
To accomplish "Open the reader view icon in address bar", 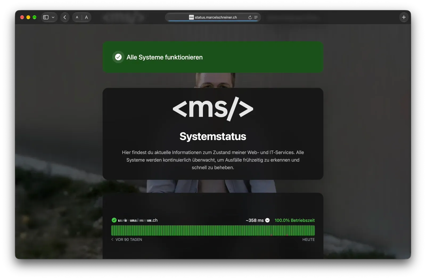I will 256,17.
